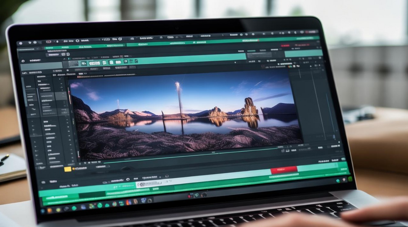This screenshot has height=227, width=408.
Task: Click the teal circle icon at the timeline's right edge
Action: tap(338, 181)
